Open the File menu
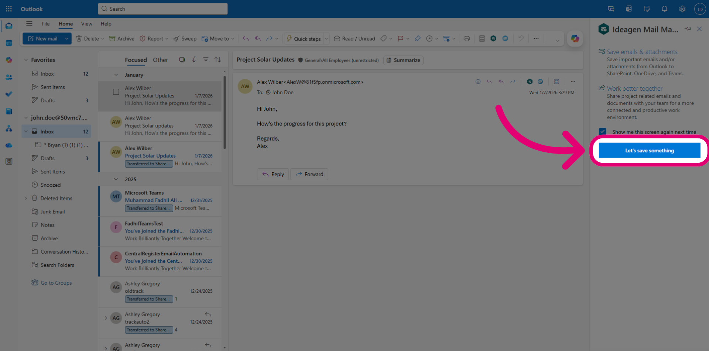 click(x=46, y=24)
